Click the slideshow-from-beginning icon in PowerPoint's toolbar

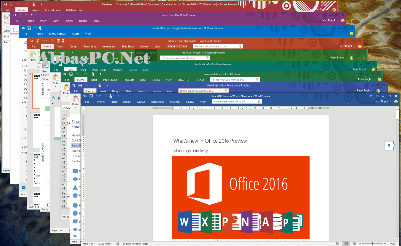coord(59,41)
